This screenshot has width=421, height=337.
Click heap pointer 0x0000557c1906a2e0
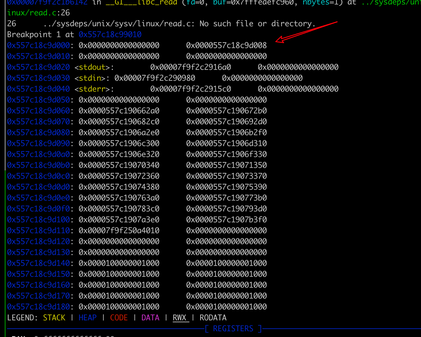(119, 133)
